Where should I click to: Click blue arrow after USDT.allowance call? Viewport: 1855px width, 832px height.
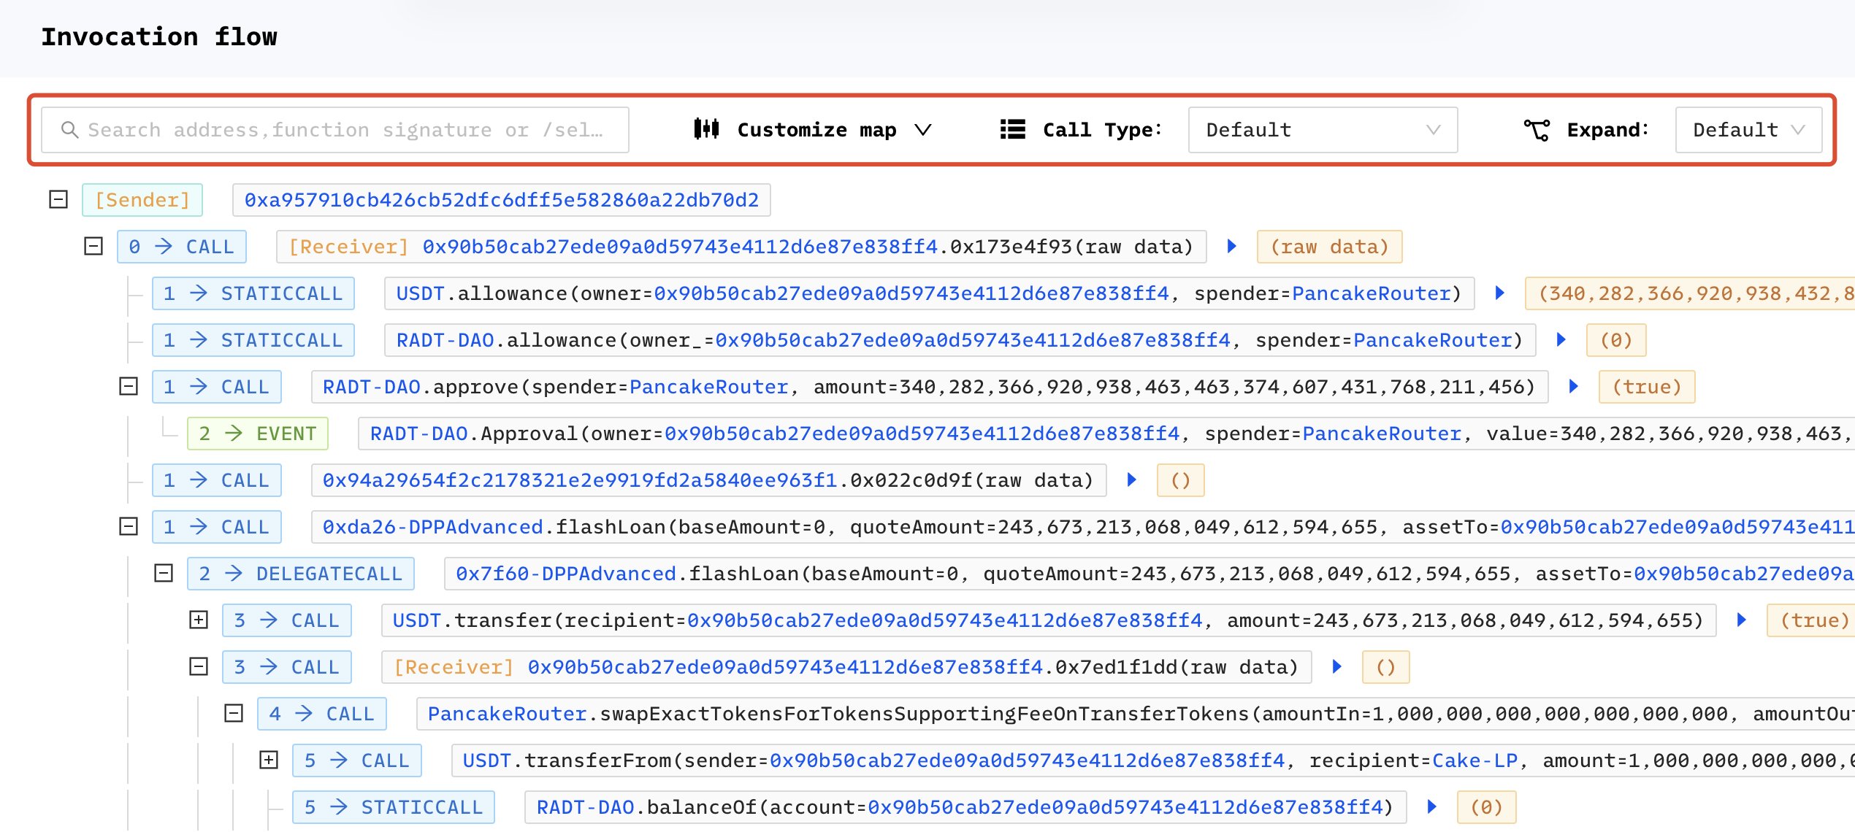pyautogui.click(x=1499, y=293)
